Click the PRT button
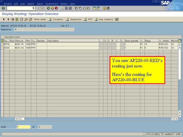This screenshot has height=137, width=183. [x=88, y=19]
